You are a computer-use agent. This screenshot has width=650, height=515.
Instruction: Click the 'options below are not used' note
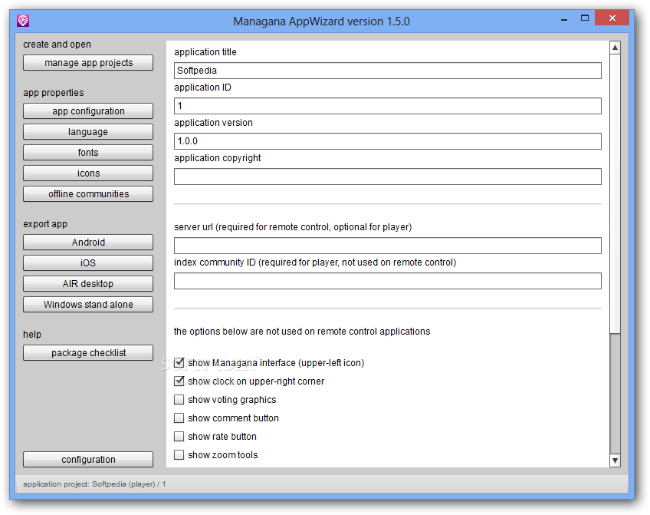tap(302, 332)
